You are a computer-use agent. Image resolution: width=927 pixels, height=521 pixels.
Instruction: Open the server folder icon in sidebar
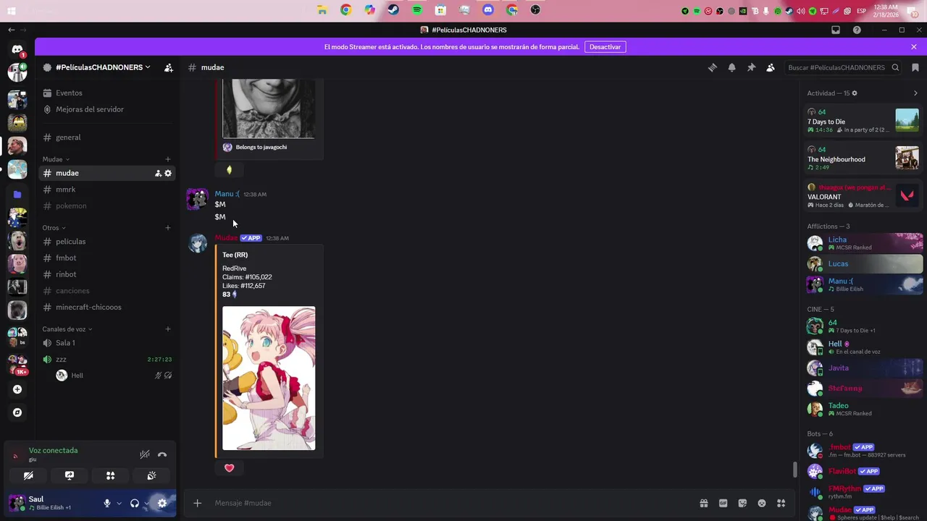(x=17, y=194)
